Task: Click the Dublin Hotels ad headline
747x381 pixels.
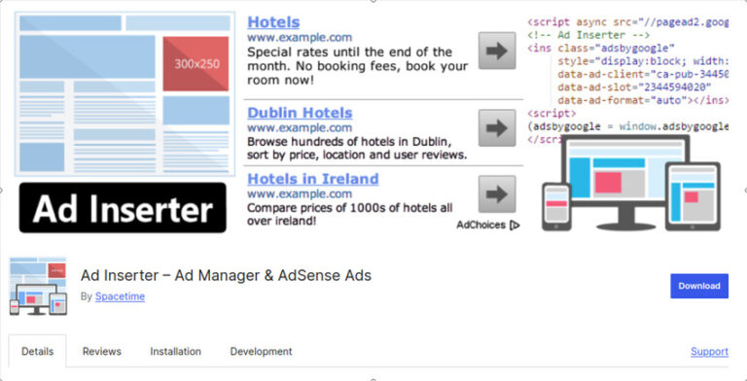Action: coord(300,113)
